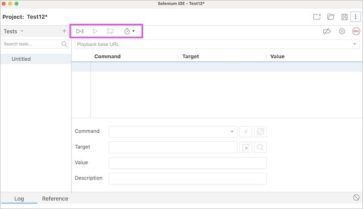Click the step over command icon
Image resolution: width=363 pixels, height=209 pixels.
110,31
